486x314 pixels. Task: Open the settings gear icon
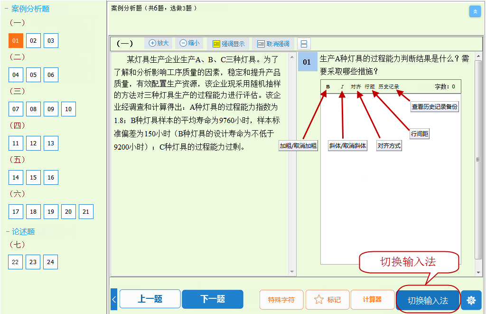click(471, 299)
